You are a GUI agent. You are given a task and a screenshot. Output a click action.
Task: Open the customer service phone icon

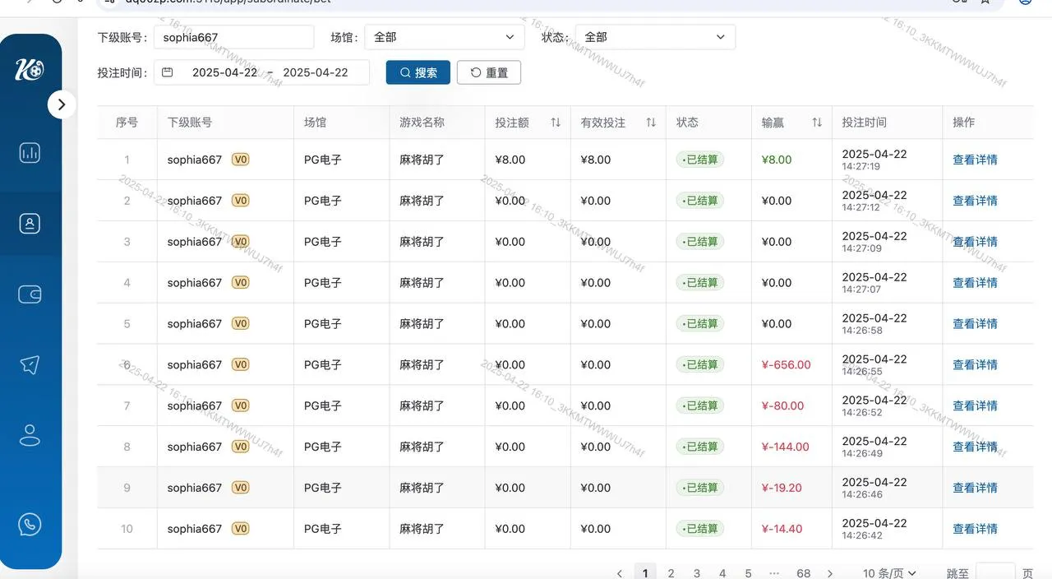click(x=30, y=523)
